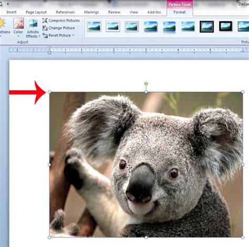Click Compress Pictures
The width and height of the screenshot is (249, 247).
click(x=61, y=21)
